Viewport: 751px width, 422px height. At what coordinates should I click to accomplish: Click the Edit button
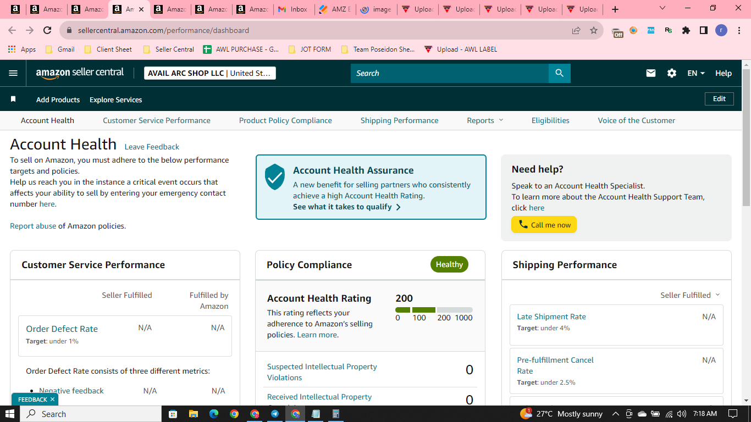point(719,99)
